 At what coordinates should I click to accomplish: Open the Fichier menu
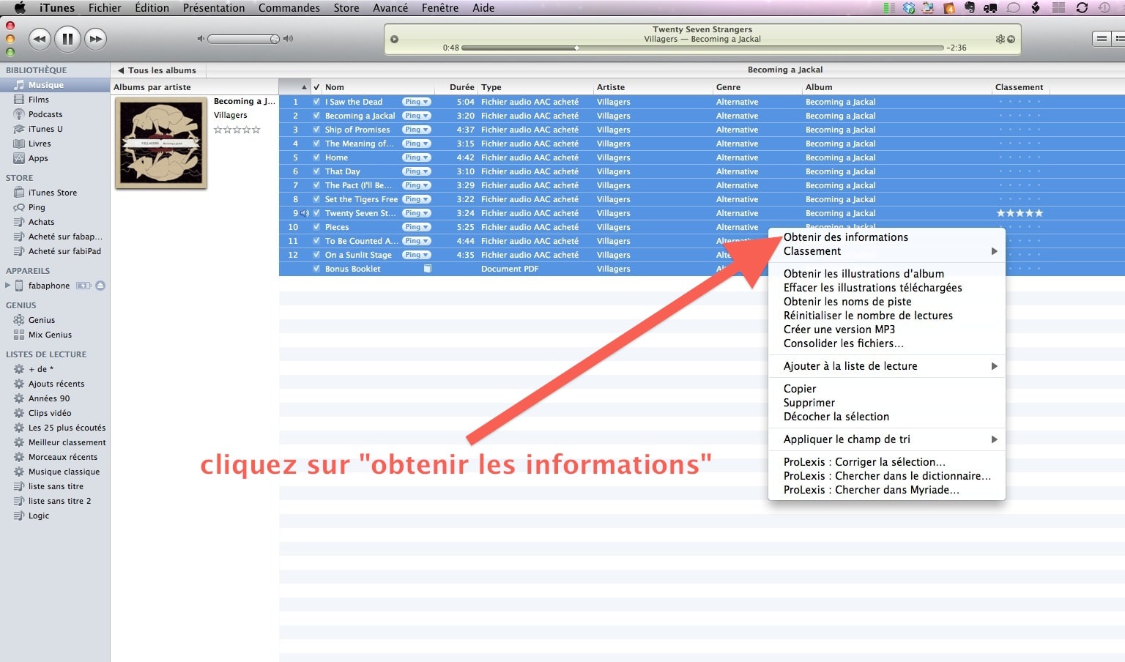(105, 8)
